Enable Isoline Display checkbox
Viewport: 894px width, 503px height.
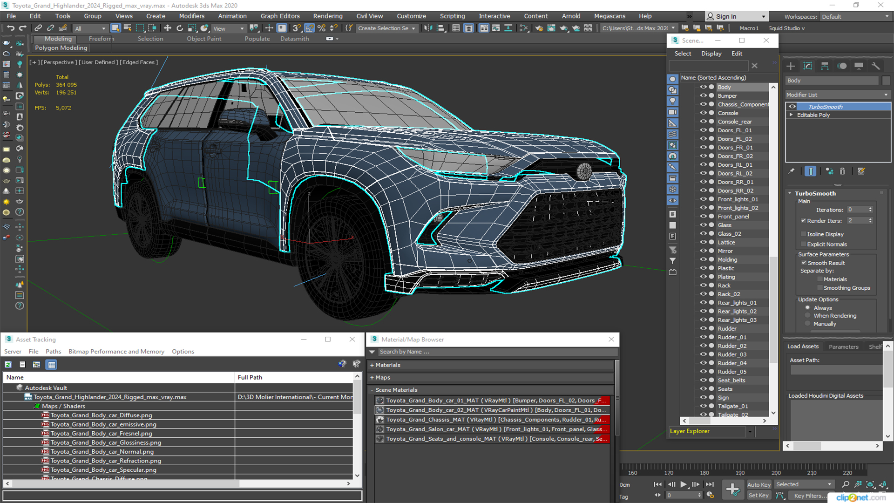[x=803, y=234]
